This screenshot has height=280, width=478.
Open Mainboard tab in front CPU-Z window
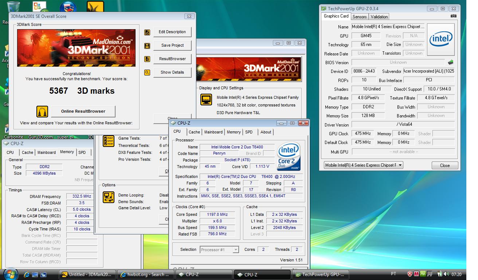213,132
